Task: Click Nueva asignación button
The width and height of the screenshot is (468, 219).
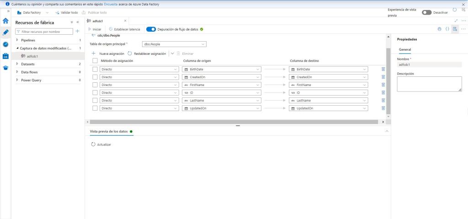Action: pos(108,53)
